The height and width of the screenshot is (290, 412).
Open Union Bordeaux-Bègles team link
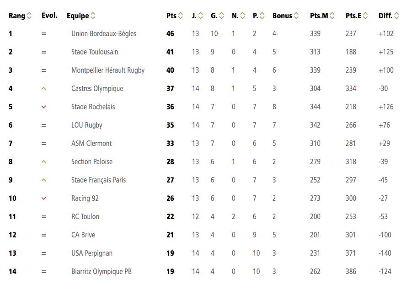(104, 34)
